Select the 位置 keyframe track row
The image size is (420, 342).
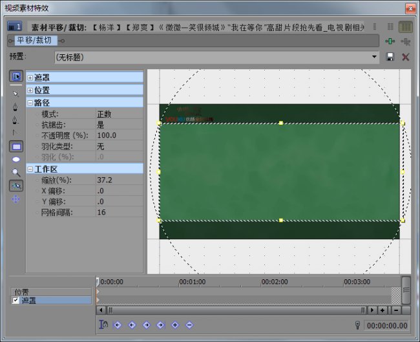(x=51, y=292)
